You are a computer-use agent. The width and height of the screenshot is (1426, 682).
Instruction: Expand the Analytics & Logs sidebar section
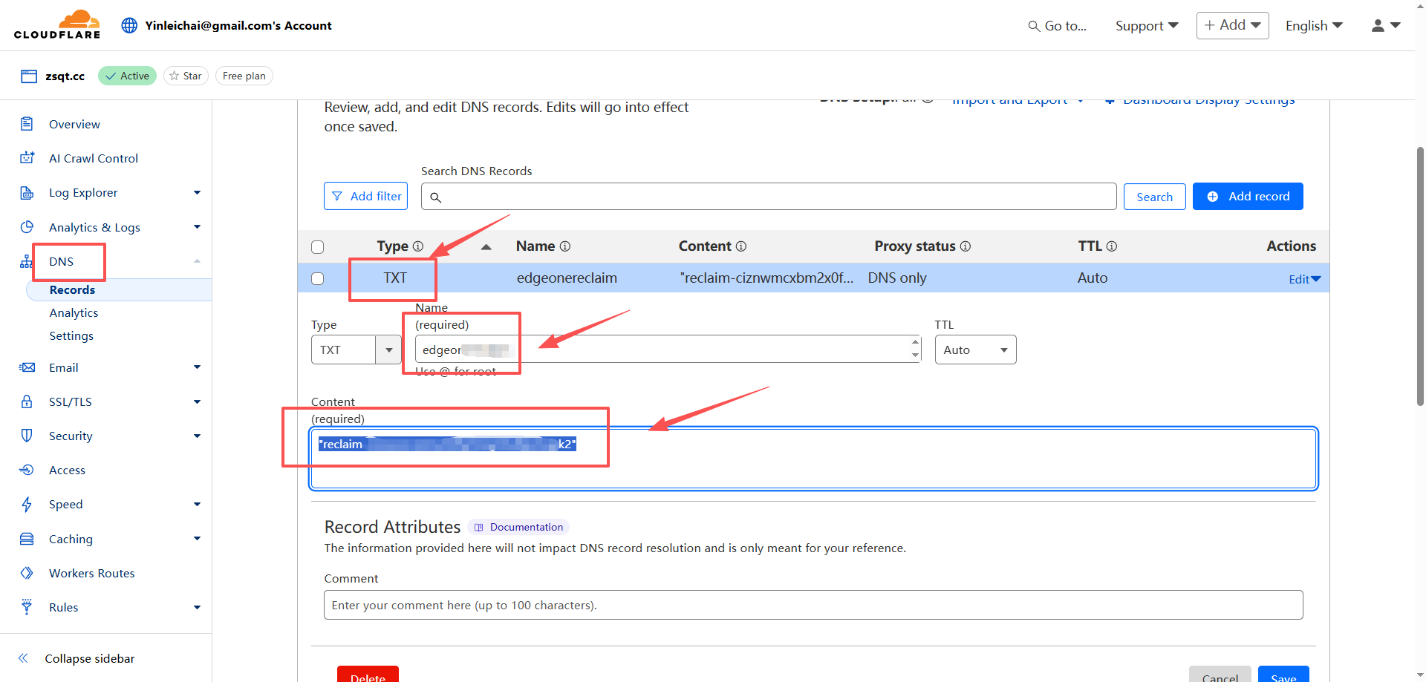[197, 227]
